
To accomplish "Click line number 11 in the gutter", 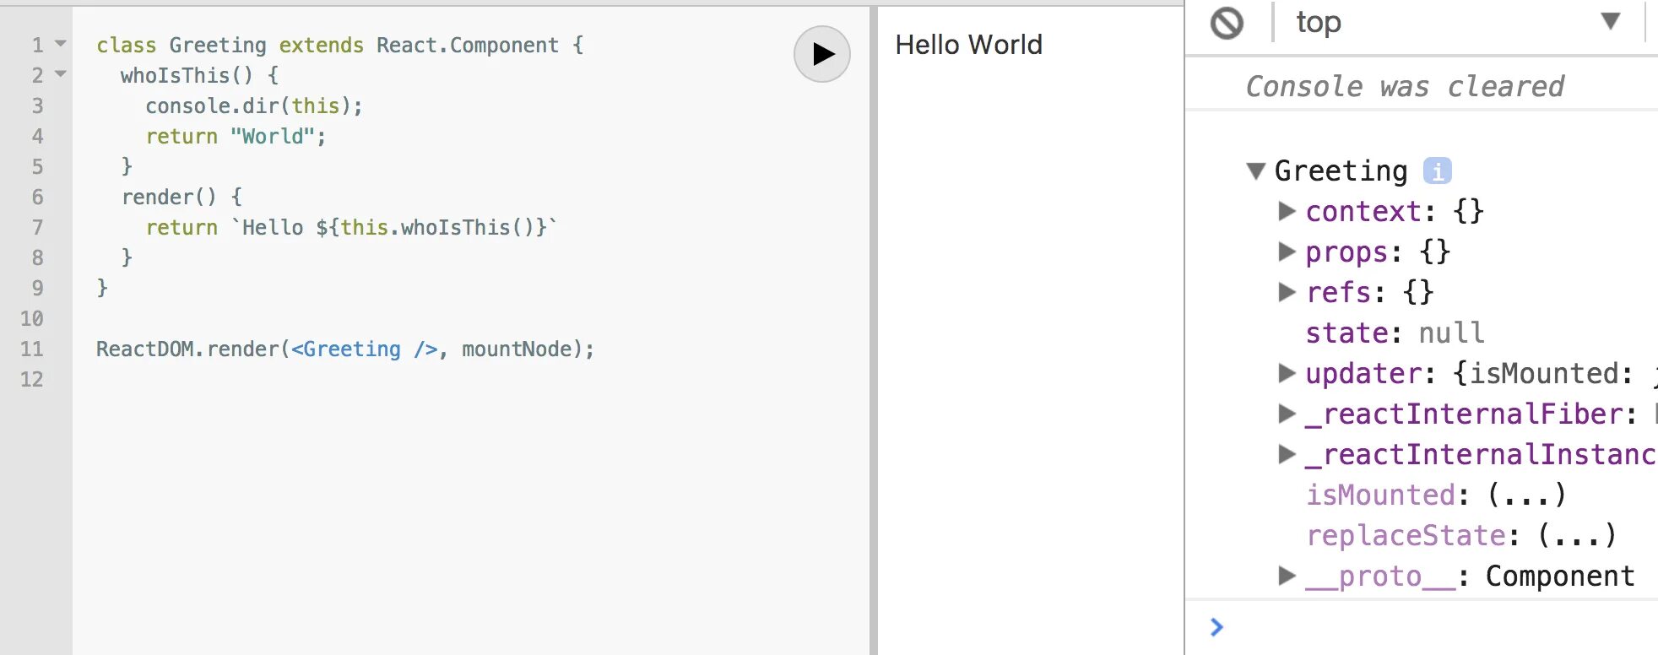I will pyautogui.click(x=32, y=349).
